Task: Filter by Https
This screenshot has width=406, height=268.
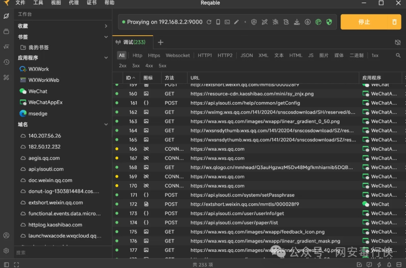Action: point(154,55)
